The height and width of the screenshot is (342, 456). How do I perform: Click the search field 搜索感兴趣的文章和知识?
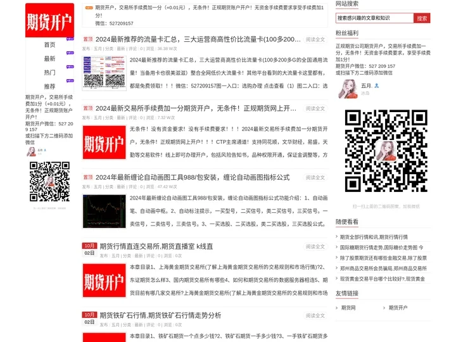click(374, 18)
